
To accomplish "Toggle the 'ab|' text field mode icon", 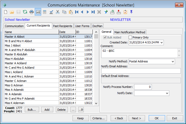I will [38, 12].
